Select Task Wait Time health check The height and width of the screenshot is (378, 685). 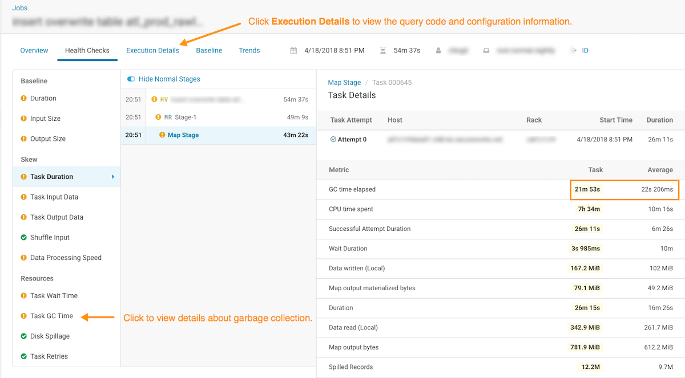[x=54, y=296]
